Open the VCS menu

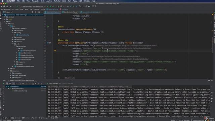click(x=81, y=1)
